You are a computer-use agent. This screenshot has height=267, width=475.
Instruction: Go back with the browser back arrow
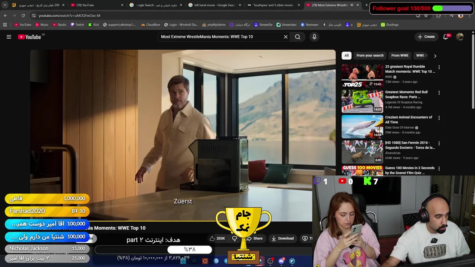(6, 16)
